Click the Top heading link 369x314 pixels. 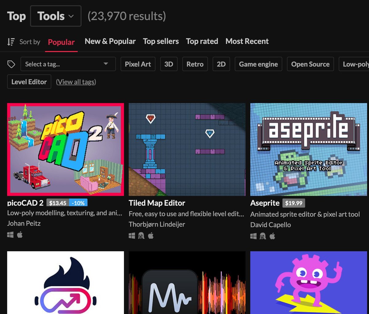tap(16, 16)
